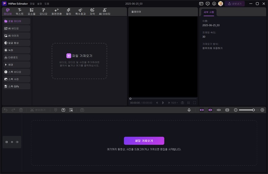The height and width of the screenshot is (174, 268).
Task: Open the 텍스트 (Text) tool tab
Action: coord(19,12)
